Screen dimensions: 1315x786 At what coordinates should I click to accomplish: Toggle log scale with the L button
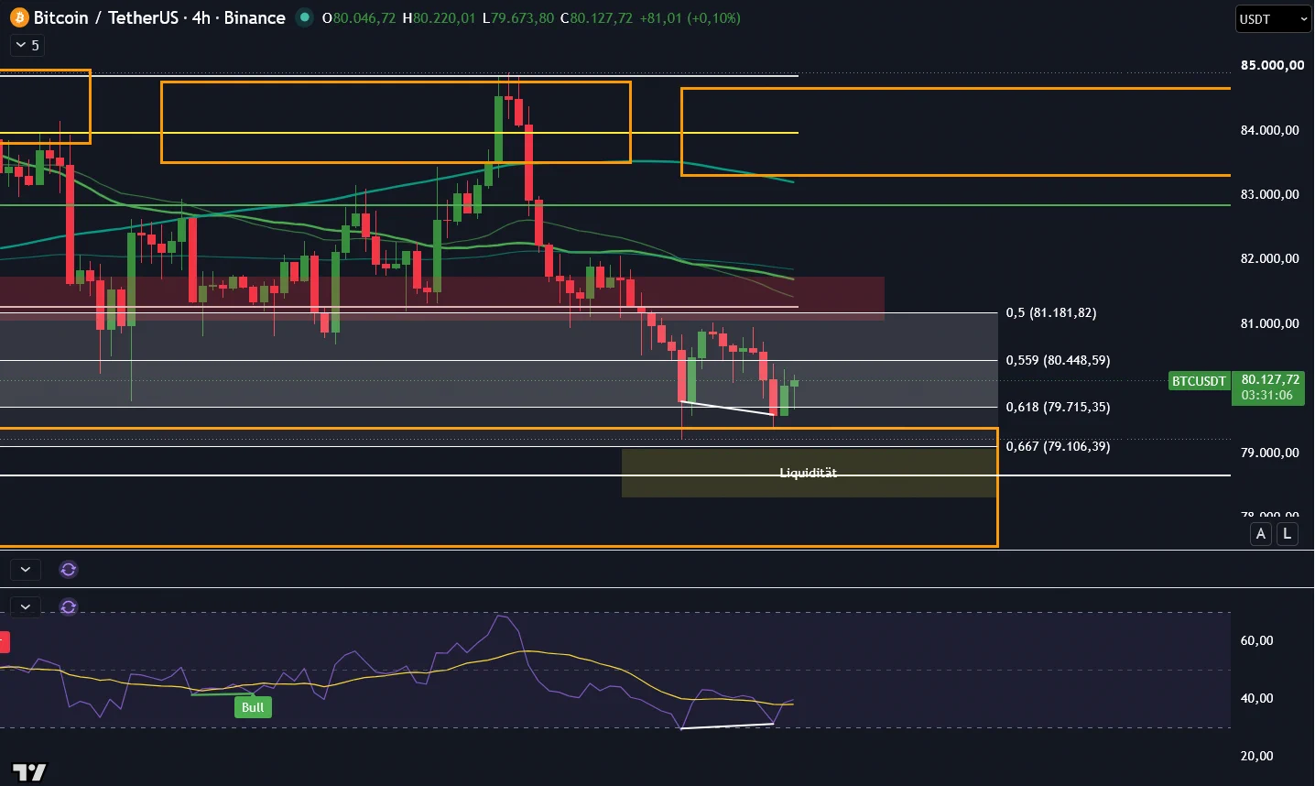(1287, 533)
